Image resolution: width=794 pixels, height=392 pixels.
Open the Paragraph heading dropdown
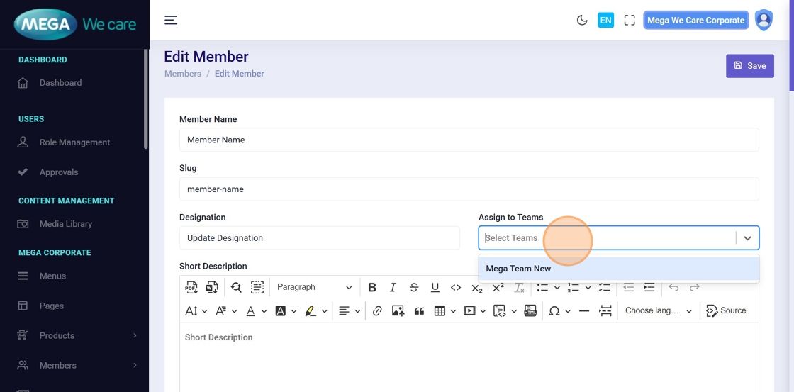314,287
